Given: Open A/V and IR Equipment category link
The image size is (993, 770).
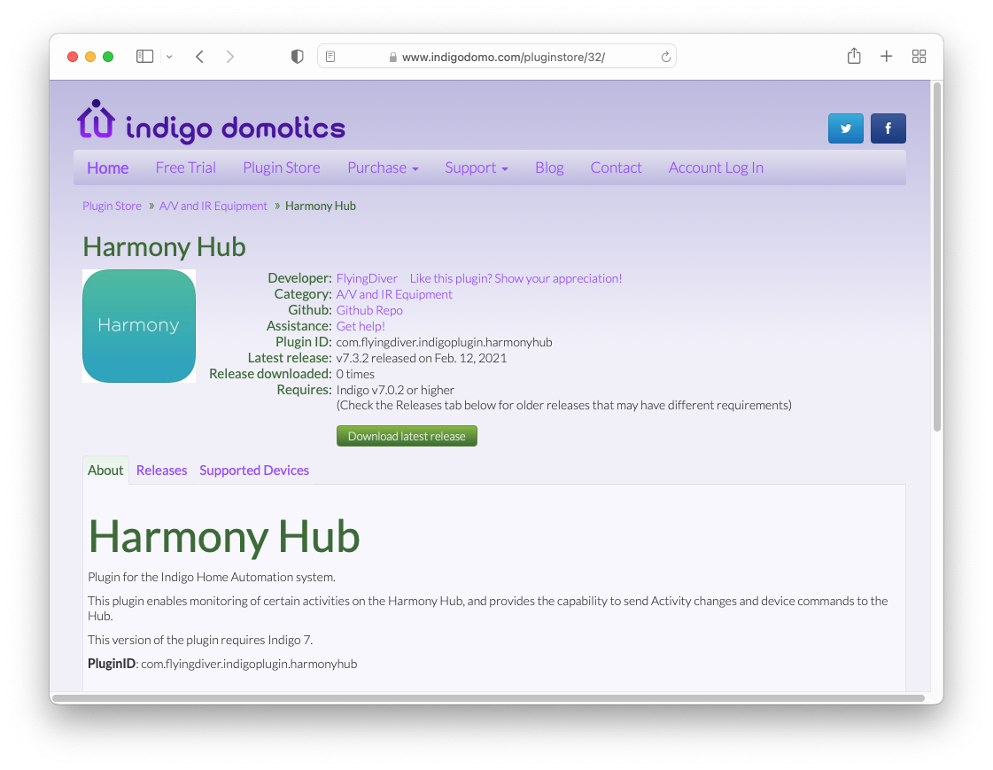Looking at the screenshot, I should (x=394, y=294).
